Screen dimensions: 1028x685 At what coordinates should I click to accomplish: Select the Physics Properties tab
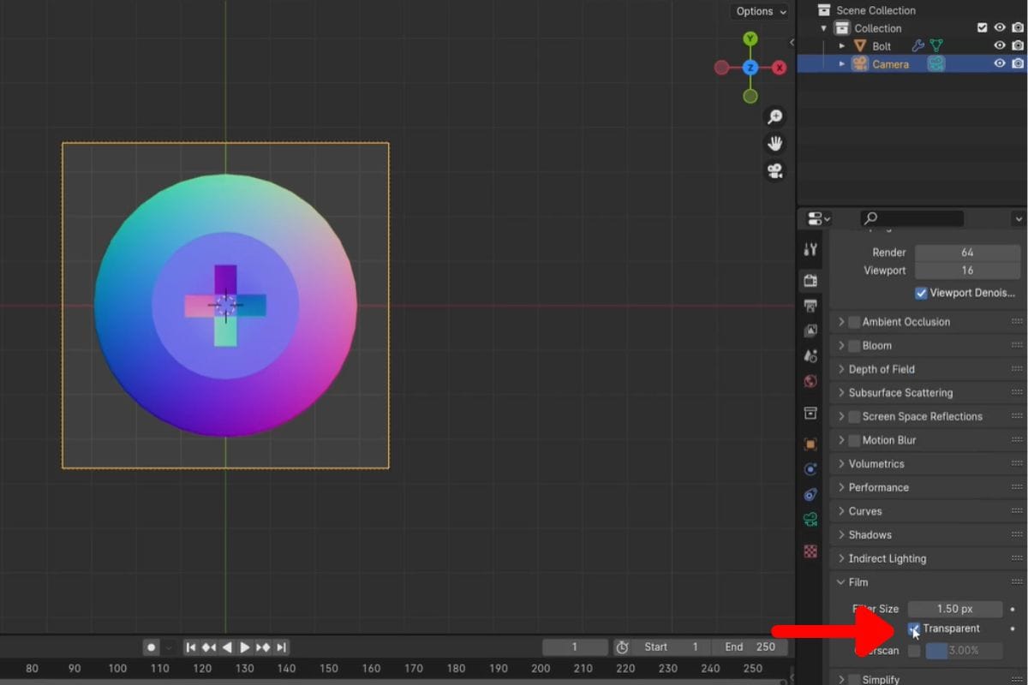pyautogui.click(x=810, y=494)
